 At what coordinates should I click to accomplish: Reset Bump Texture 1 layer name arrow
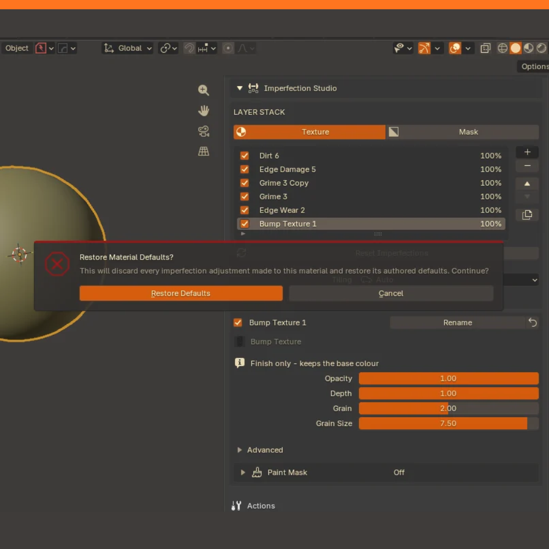click(x=533, y=322)
